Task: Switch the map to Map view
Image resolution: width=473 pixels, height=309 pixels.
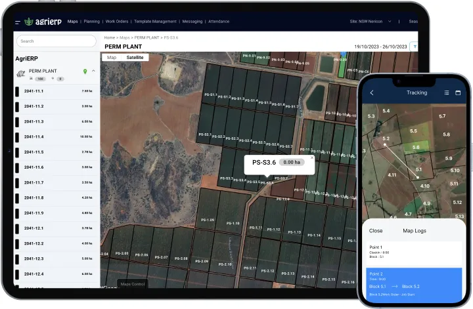Action: pyautogui.click(x=112, y=58)
